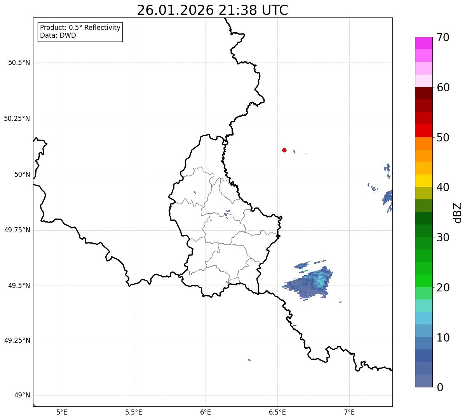Viewport: 467px width, 420px height.
Task: Click the 5°E longitude tick label
Action: 62,412
